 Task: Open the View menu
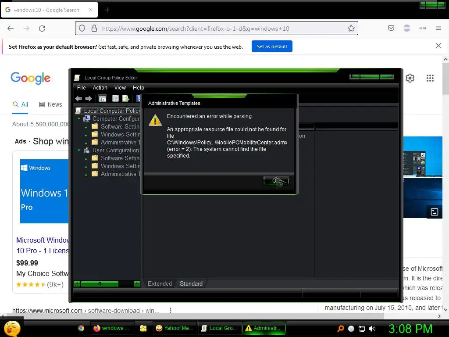(120, 88)
